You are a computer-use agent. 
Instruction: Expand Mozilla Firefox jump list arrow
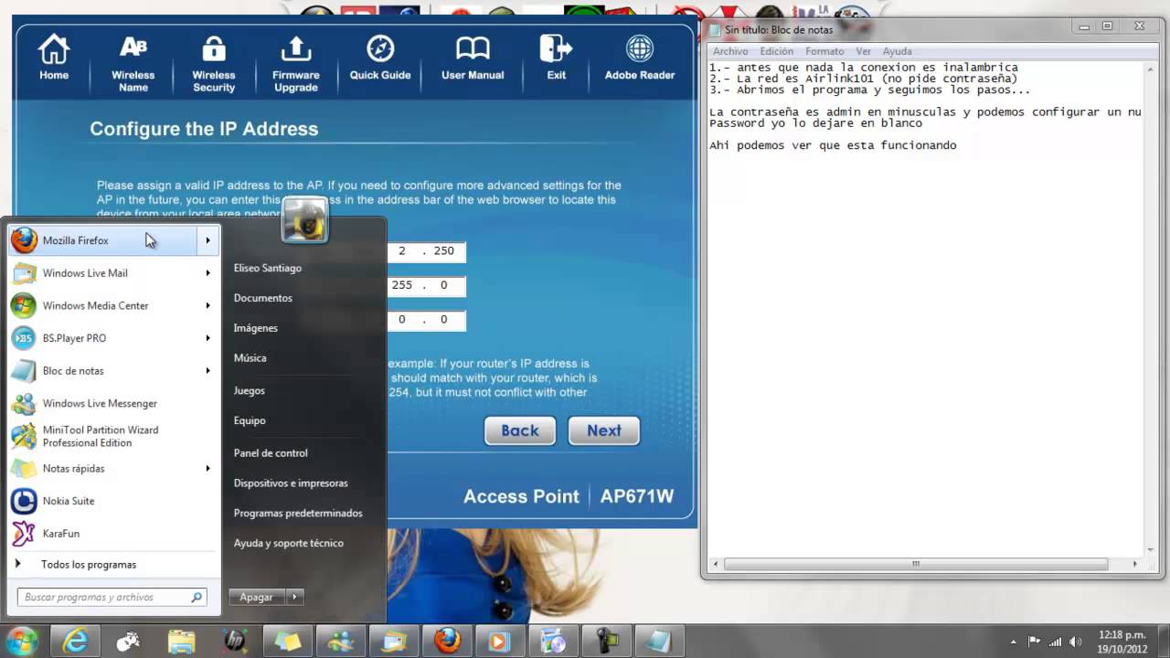(x=208, y=240)
